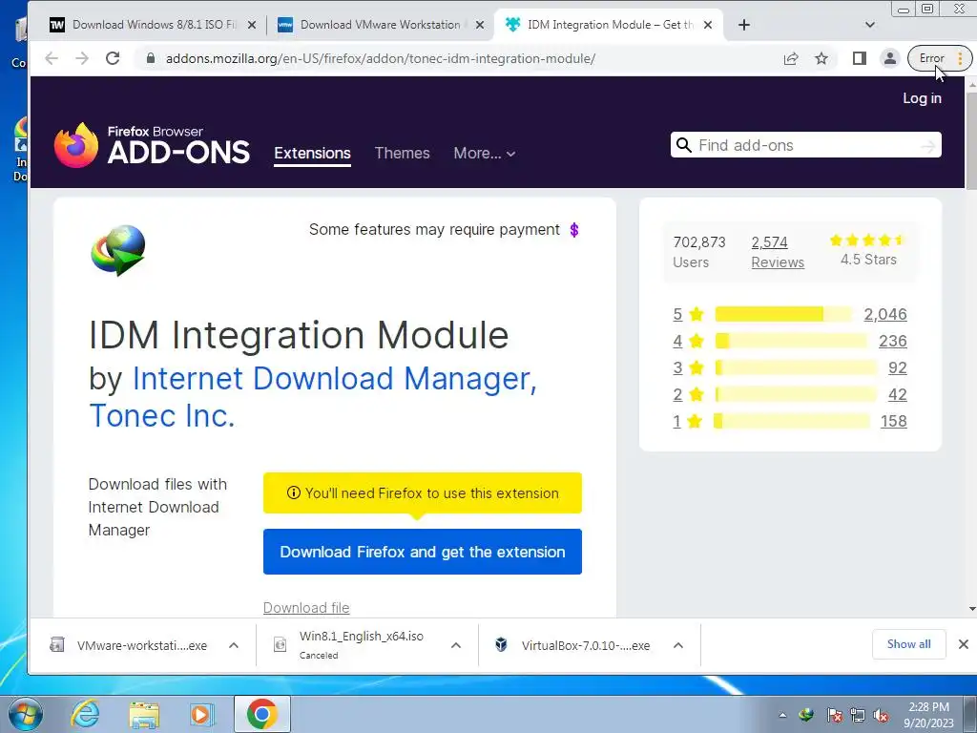Click the 5-star rating bar

783,314
